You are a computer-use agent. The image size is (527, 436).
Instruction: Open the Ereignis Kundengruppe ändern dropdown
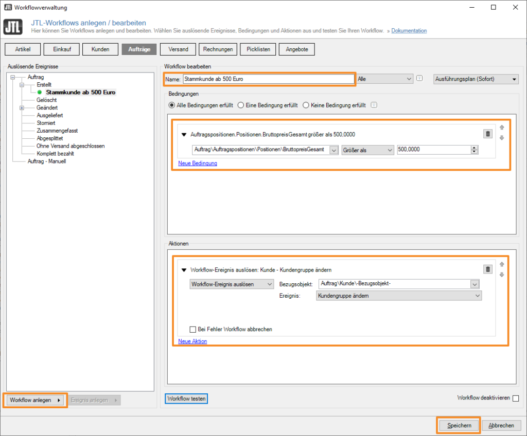coord(398,296)
